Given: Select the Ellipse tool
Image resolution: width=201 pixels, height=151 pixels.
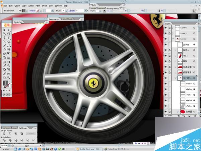Looking at the screenshot, I should 9,42.
